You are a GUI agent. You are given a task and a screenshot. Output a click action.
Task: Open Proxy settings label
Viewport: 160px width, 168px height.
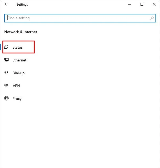(x=17, y=99)
